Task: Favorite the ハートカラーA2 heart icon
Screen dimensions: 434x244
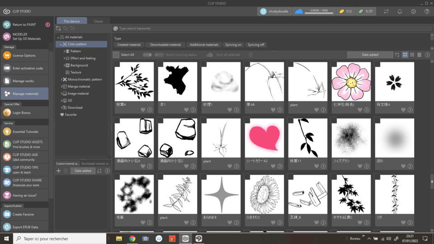Action: click(x=273, y=166)
